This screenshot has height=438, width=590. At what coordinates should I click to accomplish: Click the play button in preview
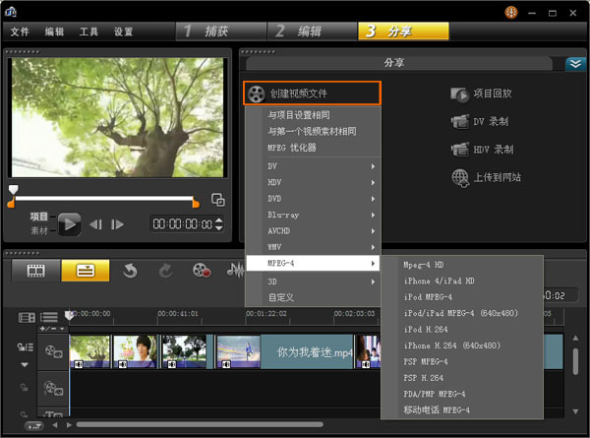[69, 224]
